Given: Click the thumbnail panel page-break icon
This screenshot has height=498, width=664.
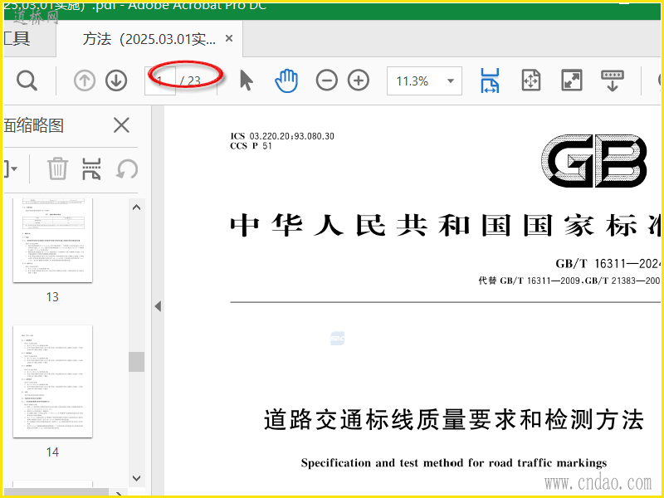Looking at the screenshot, I should 91,168.
